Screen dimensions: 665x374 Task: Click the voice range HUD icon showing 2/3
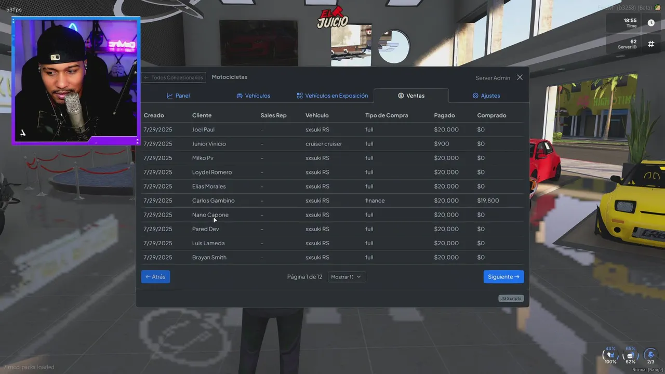pyautogui.click(x=650, y=356)
